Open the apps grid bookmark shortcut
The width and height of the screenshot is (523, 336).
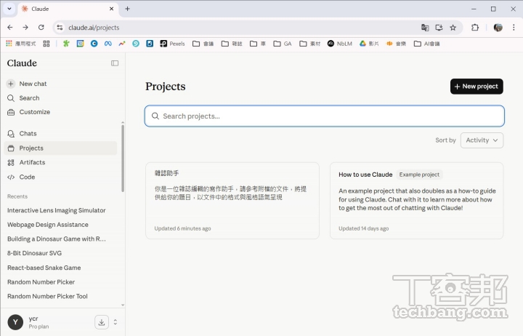point(20,44)
